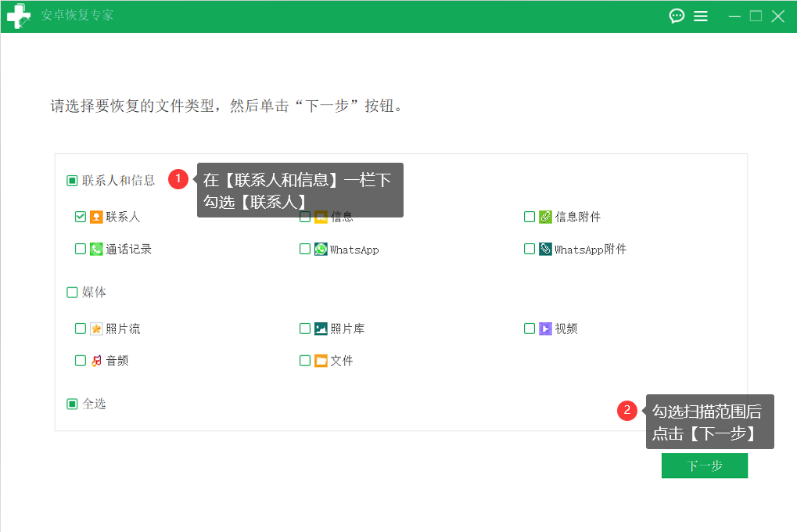This screenshot has height=532, width=797.
Task: Enable the 媒体 category checkbox
Action: (70, 292)
